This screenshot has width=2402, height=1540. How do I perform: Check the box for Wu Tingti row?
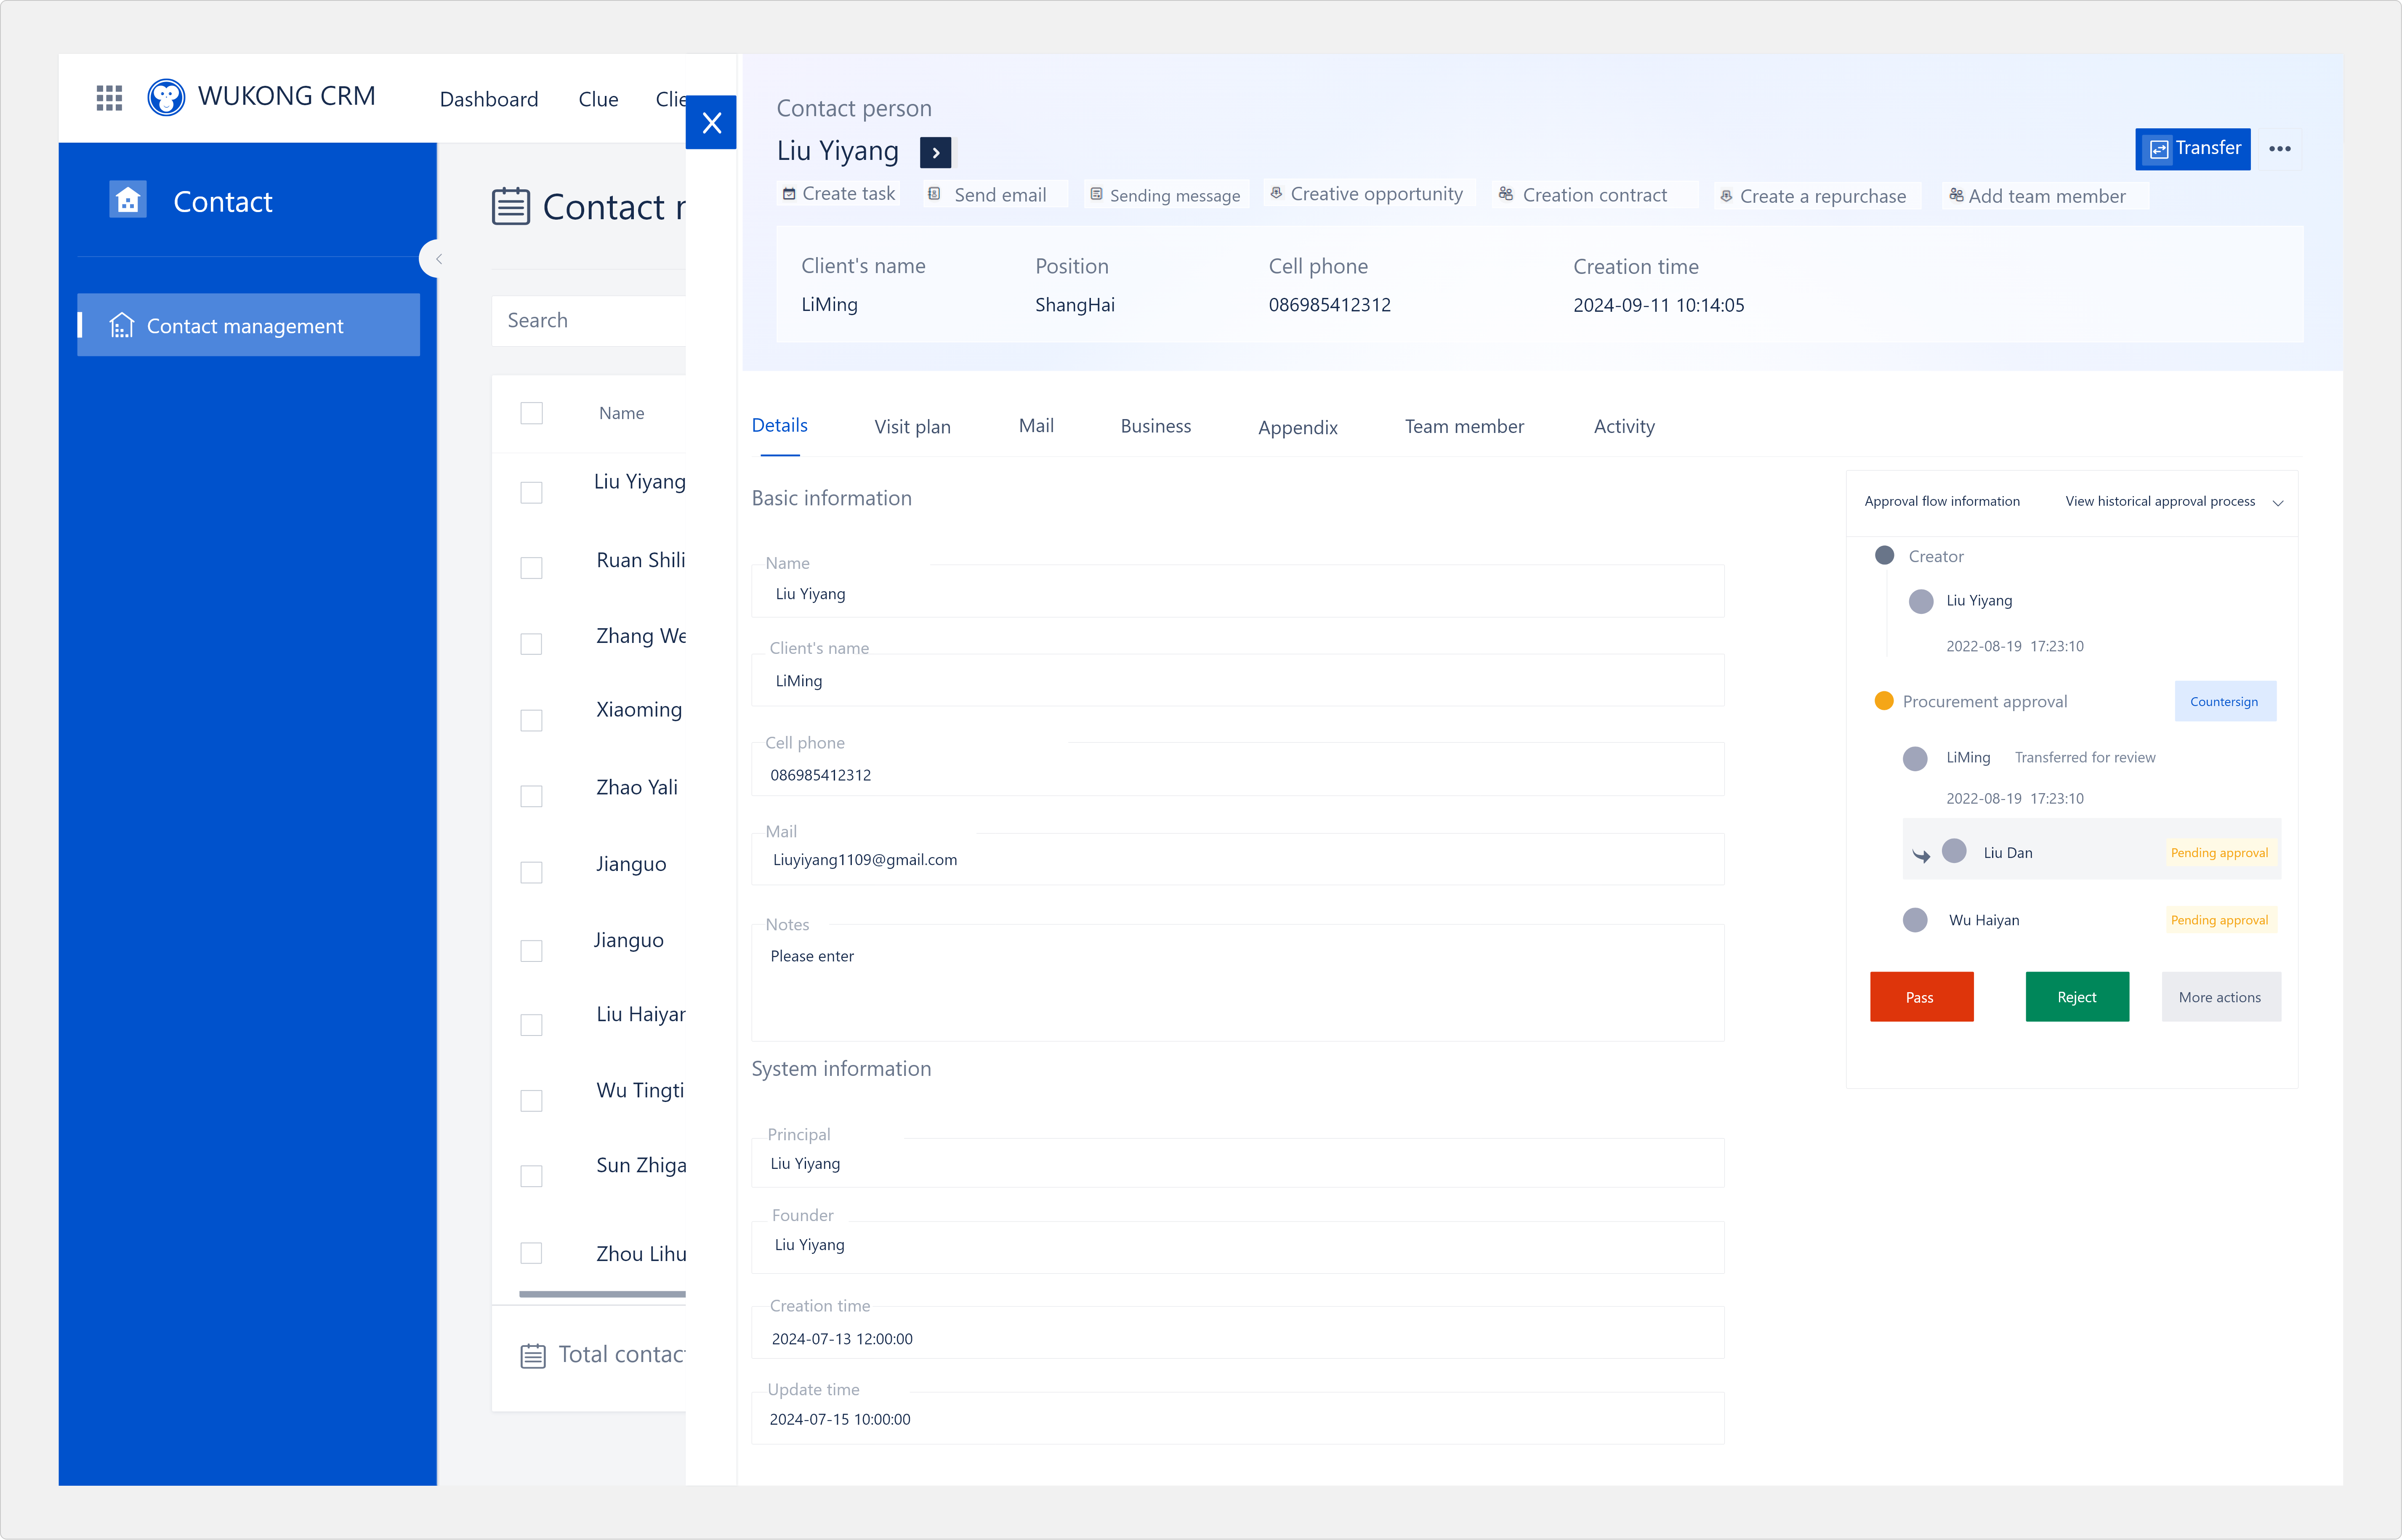(532, 1101)
